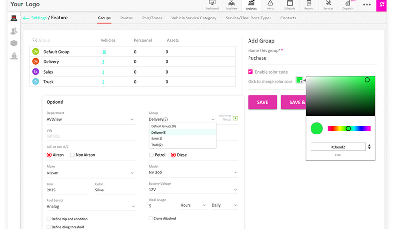
Task: Expand the Make dropdown showing Nissan
Action: tap(90, 173)
